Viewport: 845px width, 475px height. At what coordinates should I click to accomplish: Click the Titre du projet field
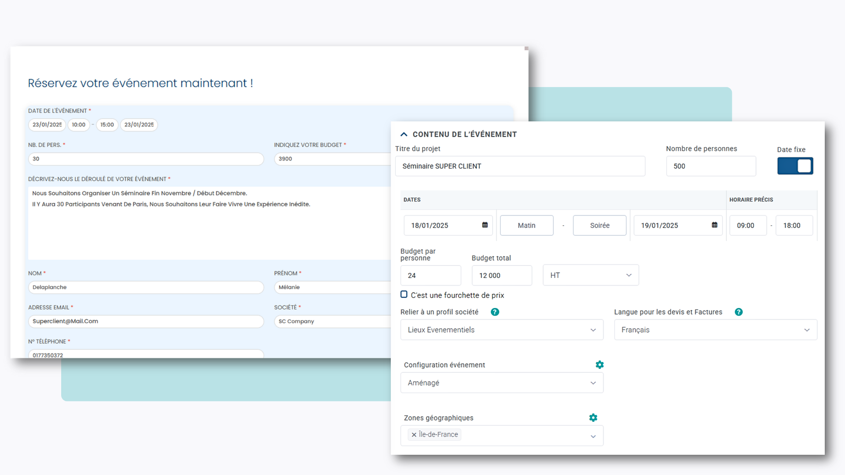(x=520, y=166)
